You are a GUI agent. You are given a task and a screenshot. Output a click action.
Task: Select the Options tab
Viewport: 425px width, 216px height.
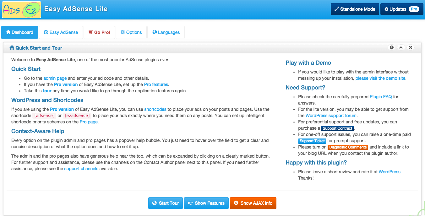[x=131, y=32]
